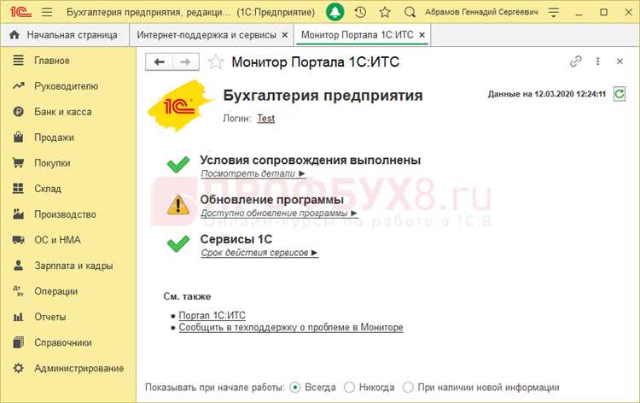Open the service menu lines icon
This screenshot has width=640, height=403.
click(553, 12)
